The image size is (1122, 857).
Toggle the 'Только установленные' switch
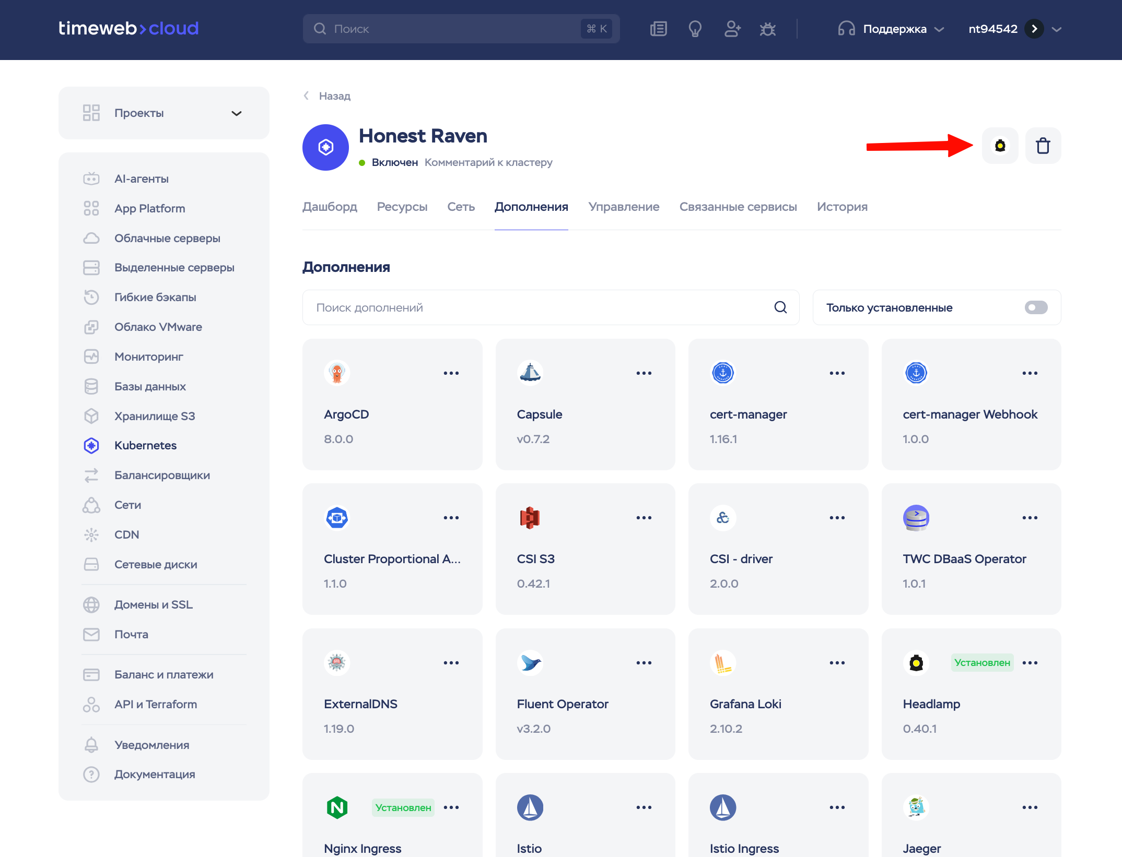(1036, 307)
